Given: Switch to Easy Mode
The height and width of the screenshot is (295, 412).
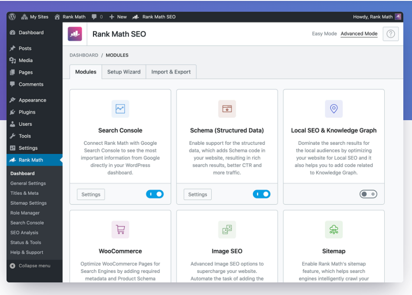Looking at the screenshot, I should 324,33.
